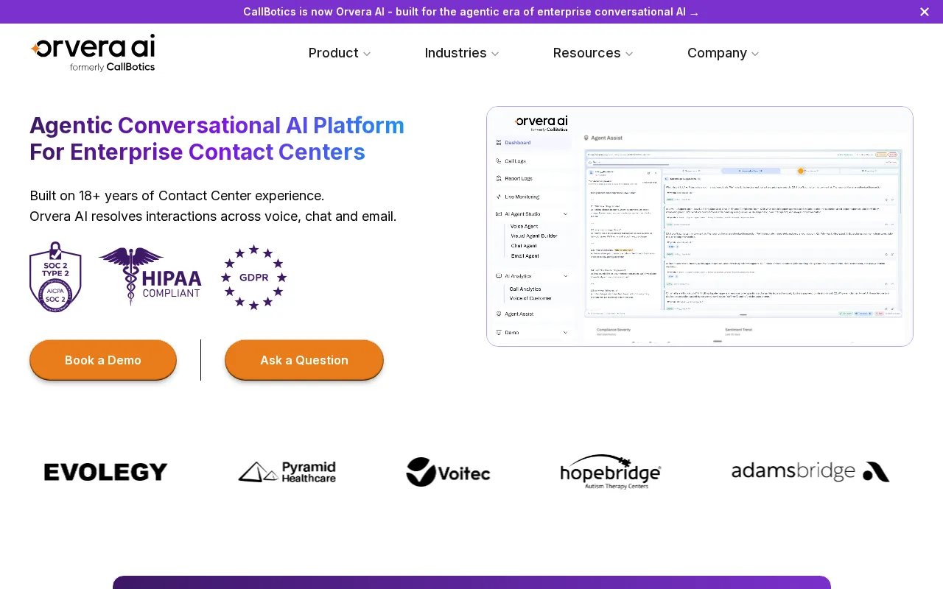Select Voice Agent in the preview sidebar

click(x=525, y=226)
